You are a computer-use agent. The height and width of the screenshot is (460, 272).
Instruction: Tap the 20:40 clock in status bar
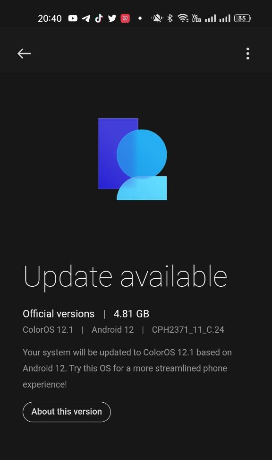point(50,18)
